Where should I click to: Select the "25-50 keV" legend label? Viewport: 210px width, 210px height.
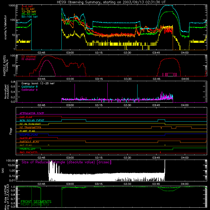pyautogui.click(x=29, y=14)
